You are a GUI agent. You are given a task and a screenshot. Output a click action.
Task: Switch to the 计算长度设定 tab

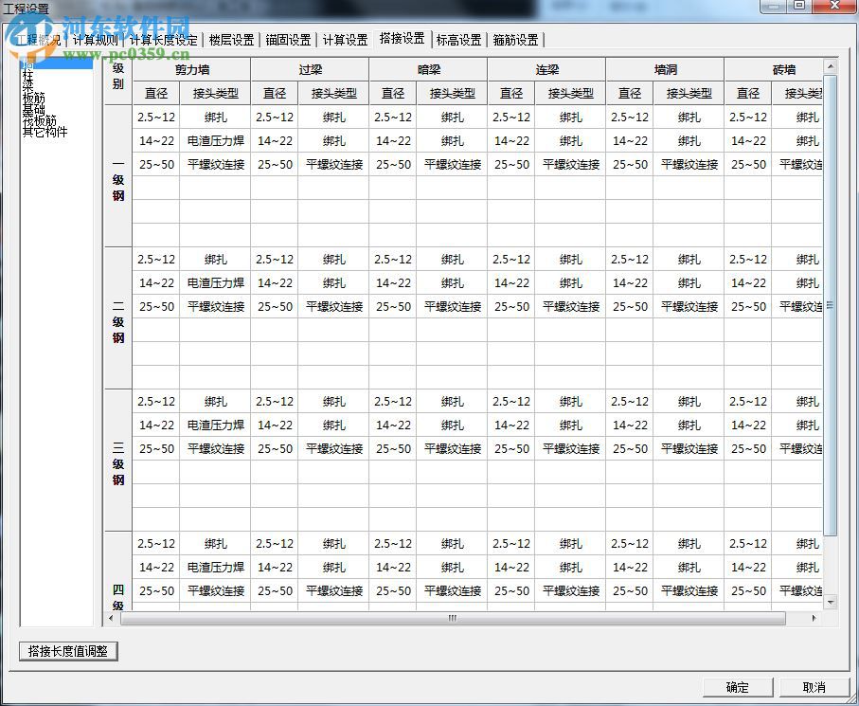pyautogui.click(x=165, y=40)
